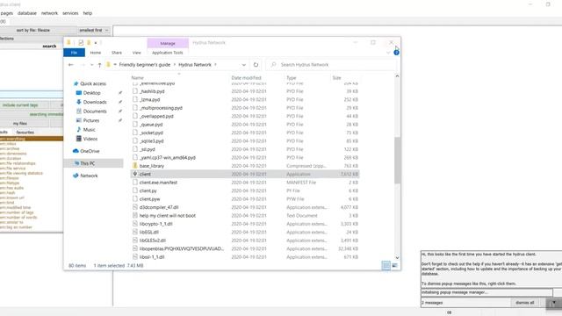Open Pictures in Explorer sidebar
This screenshot has width=562, height=316.
tap(91, 121)
